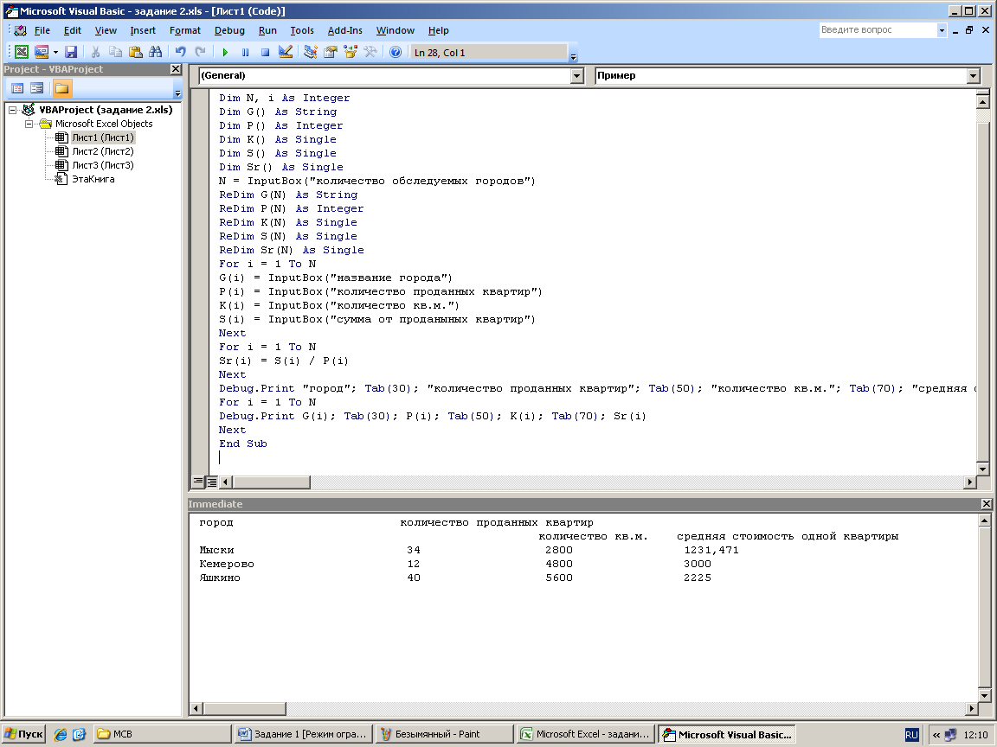Switch to Procedure View at code window bottom

198,482
